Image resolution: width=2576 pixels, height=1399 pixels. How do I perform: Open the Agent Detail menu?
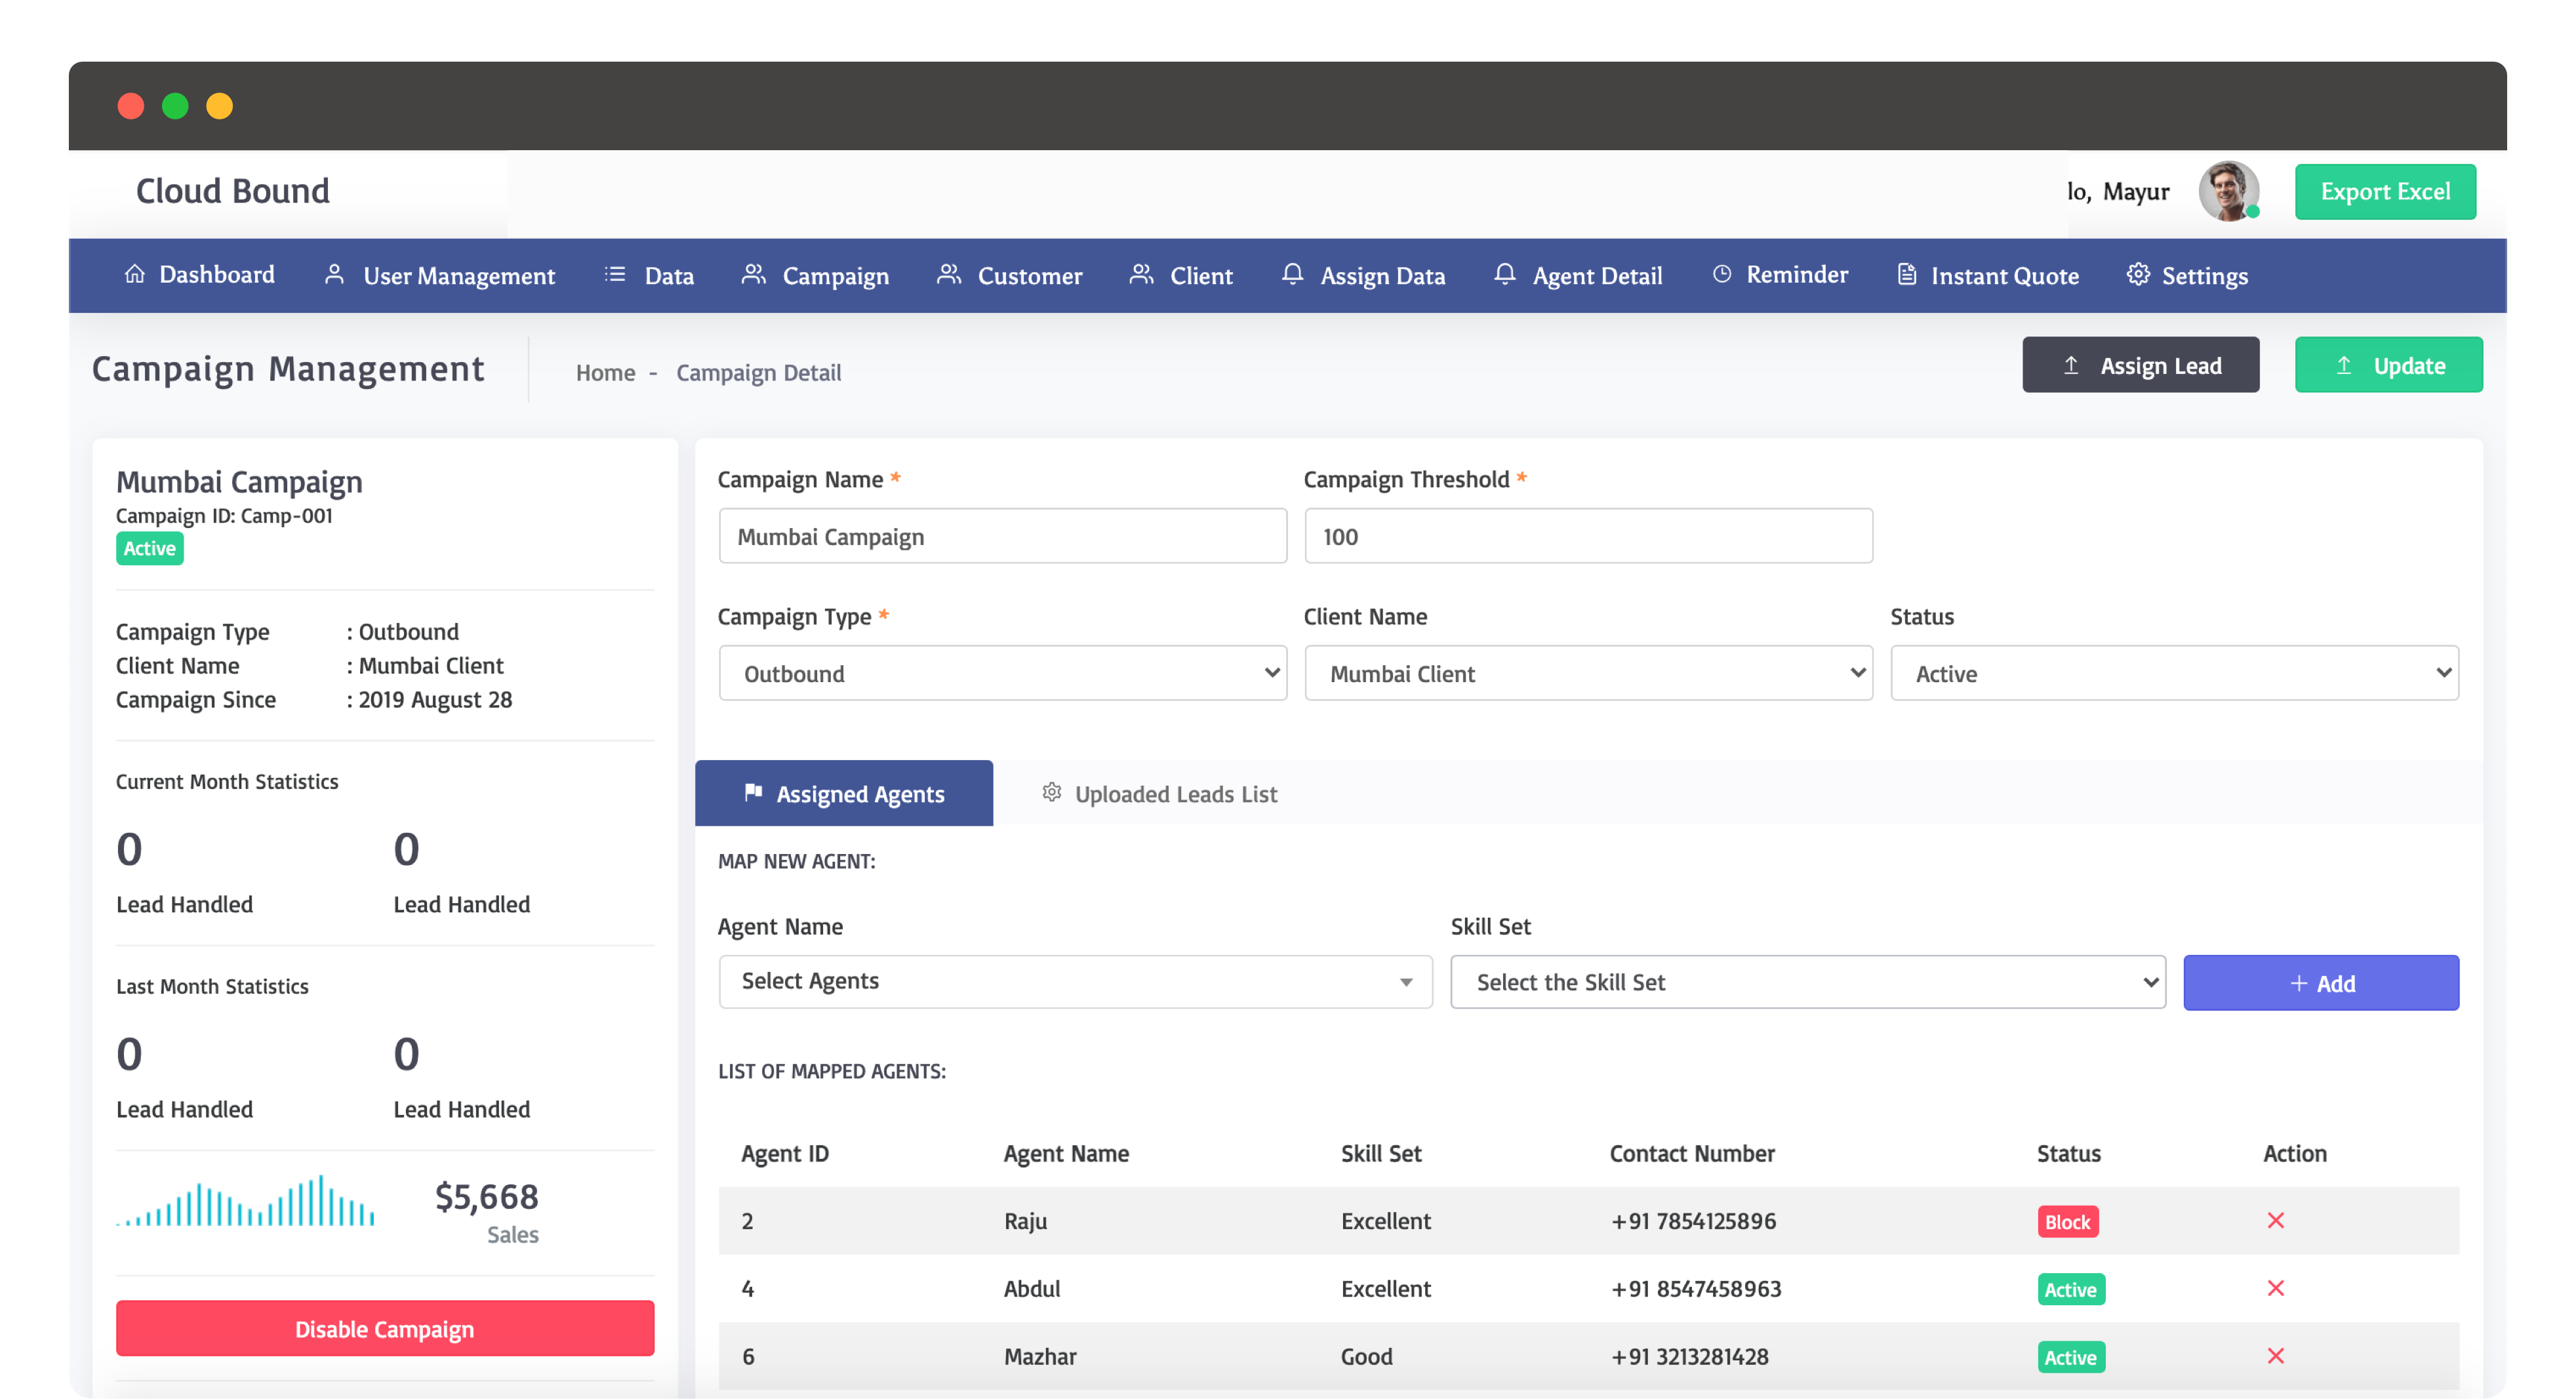[x=1578, y=275]
